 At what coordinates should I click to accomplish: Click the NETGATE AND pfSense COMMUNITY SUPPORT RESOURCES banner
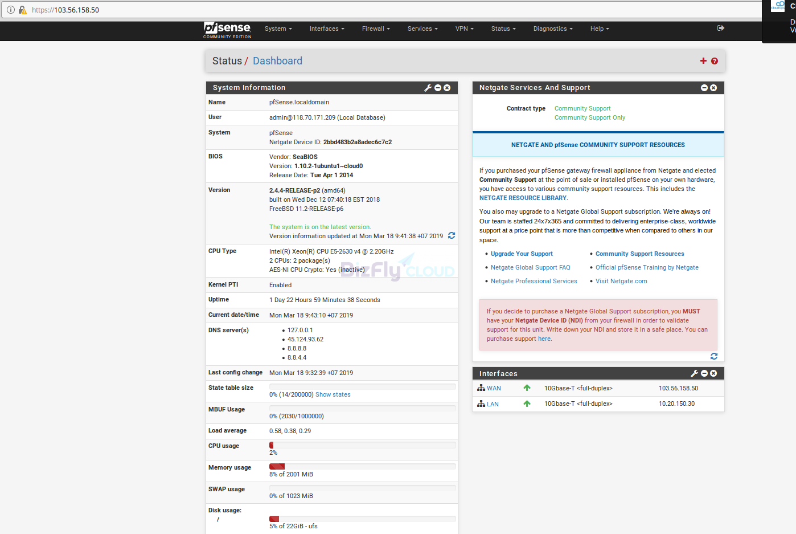click(x=598, y=145)
